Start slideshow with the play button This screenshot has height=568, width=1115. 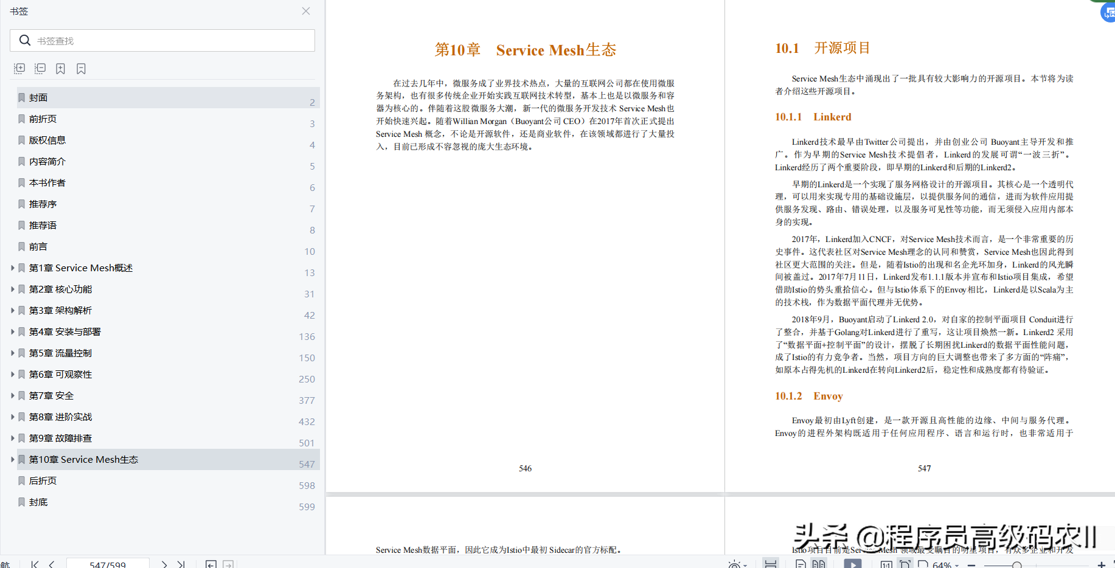[x=853, y=564]
